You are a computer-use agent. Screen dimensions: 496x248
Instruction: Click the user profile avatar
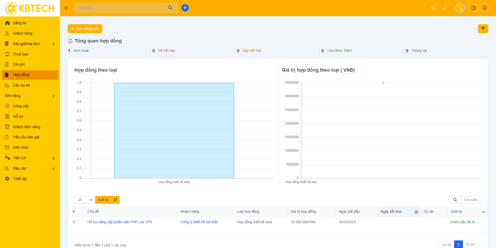coord(460,8)
